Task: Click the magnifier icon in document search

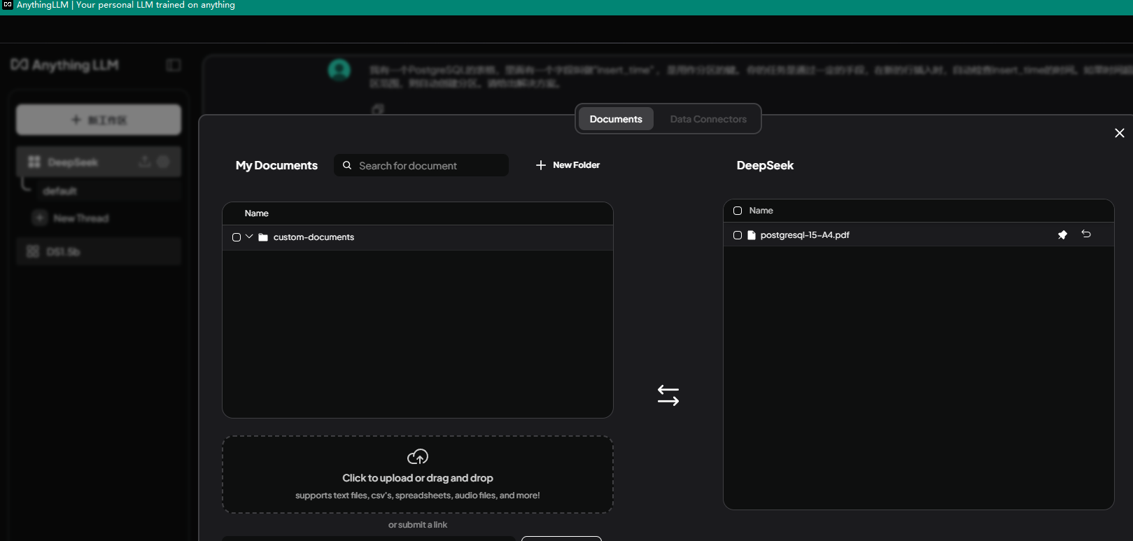Action: tap(347, 165)
